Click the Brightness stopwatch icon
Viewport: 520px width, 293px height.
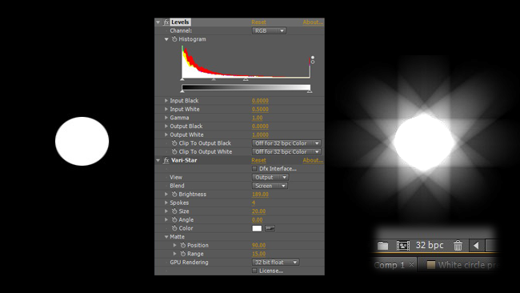tap(174, 194)
